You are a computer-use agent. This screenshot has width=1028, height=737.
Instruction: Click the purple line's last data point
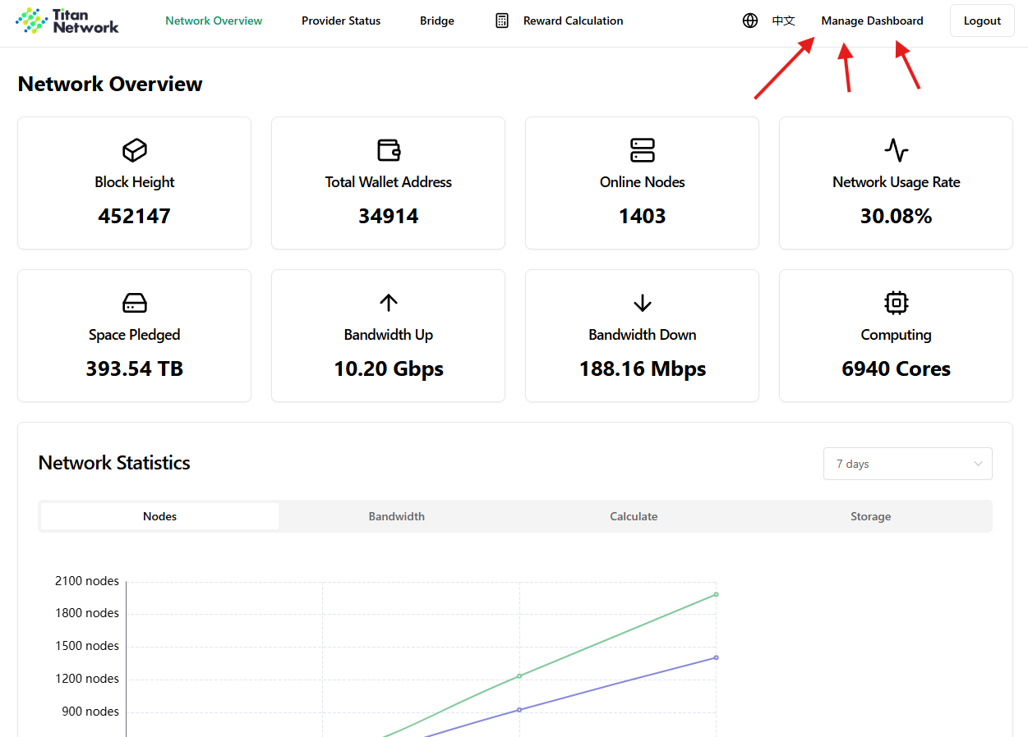pyautogui.click(x=717, y=657)
